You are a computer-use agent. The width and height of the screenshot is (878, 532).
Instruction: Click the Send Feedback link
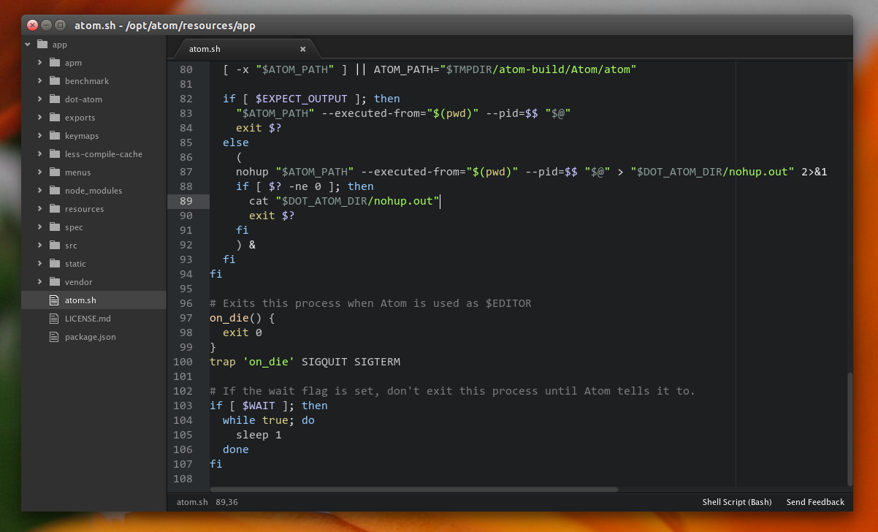coord(815,502)
